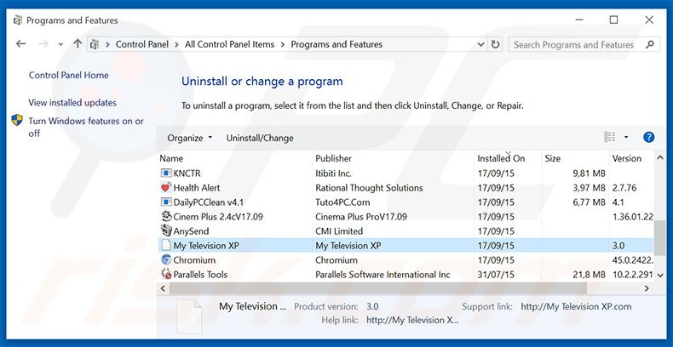Click the Parallels Tools icon
The height and width of the screenshot is (347, 673).
pos(165,274)
